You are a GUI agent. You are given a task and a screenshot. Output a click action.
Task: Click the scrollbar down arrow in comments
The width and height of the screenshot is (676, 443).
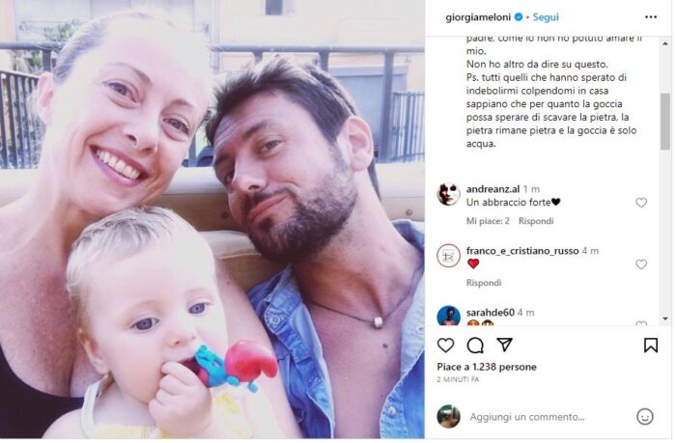coord(664,318)
